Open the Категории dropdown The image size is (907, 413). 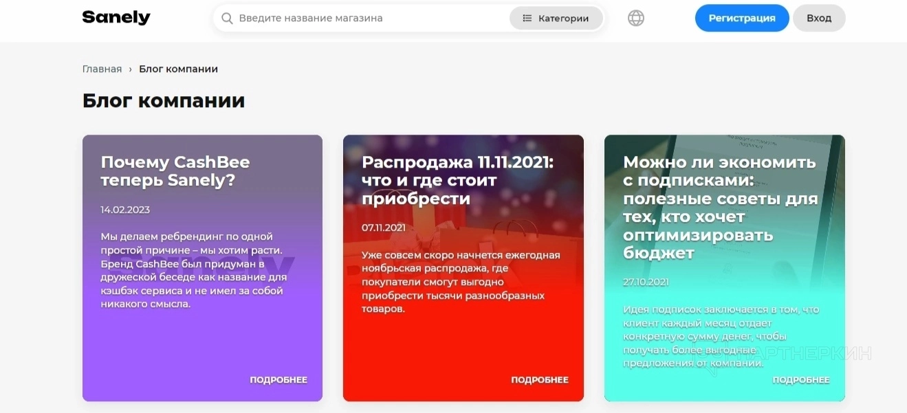click(x=556, y=19)
